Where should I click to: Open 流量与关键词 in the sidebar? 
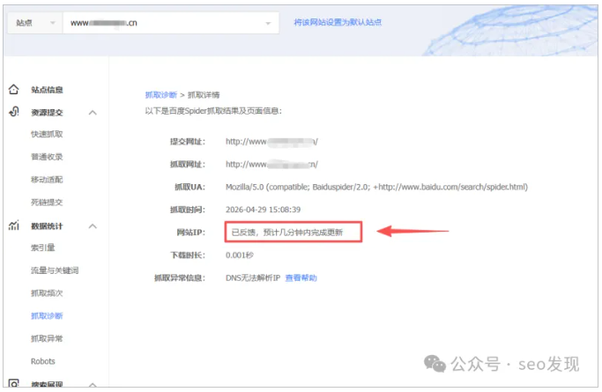(55, 270)
